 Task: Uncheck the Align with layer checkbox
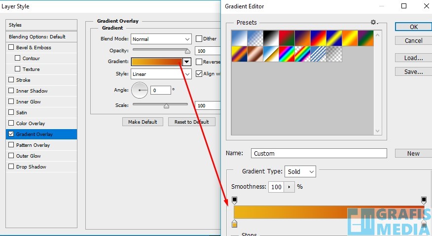coord(199,73)
